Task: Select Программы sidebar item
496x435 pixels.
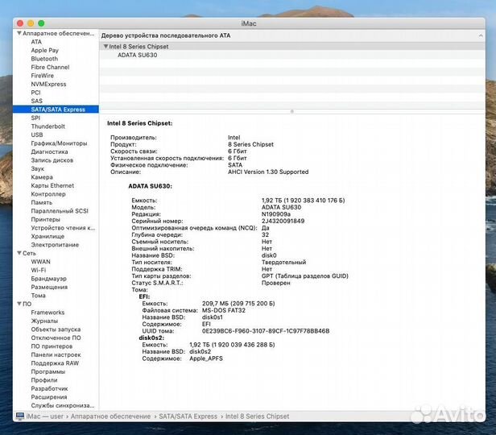Action: 48,371
